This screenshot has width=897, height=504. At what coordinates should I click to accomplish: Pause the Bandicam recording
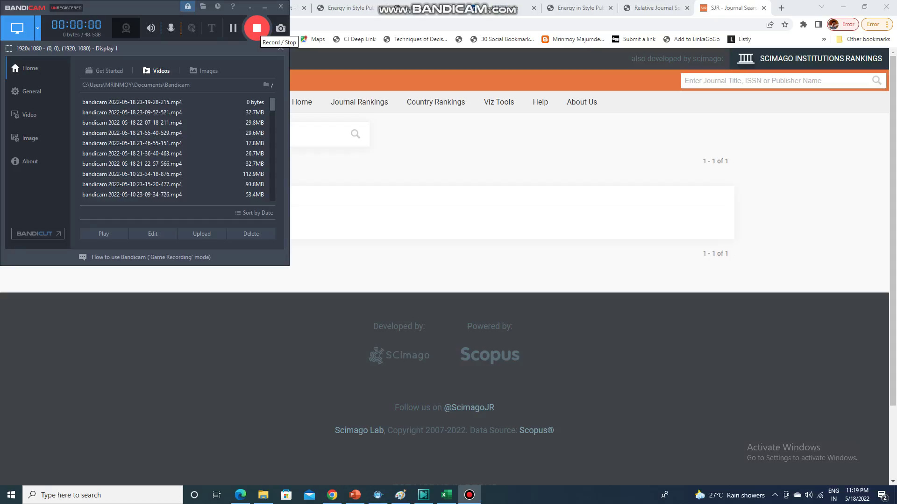(233, 28)
